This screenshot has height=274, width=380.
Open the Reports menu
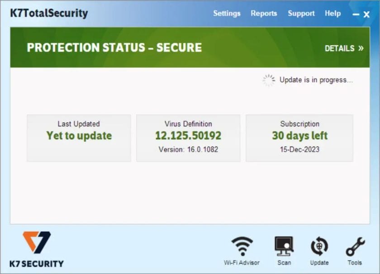point(264,14)
